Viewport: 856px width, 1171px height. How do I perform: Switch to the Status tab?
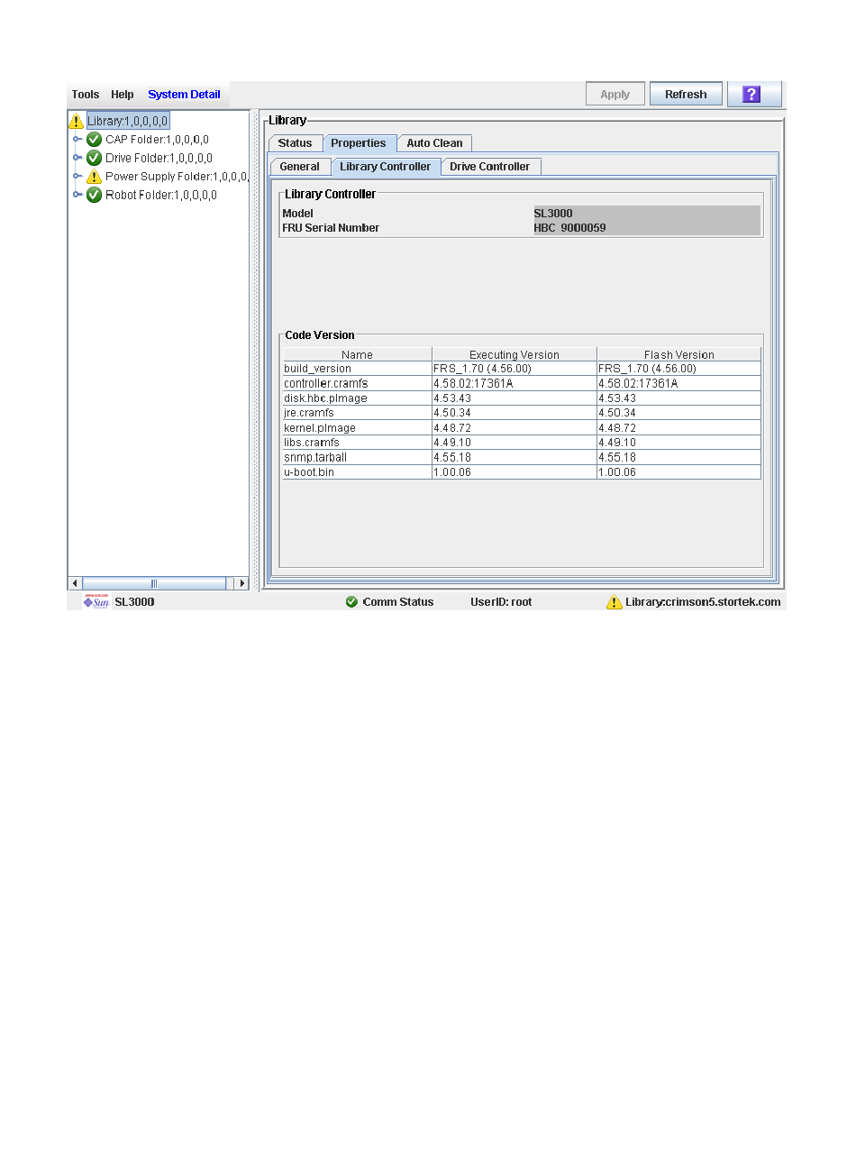pos(295,143)
